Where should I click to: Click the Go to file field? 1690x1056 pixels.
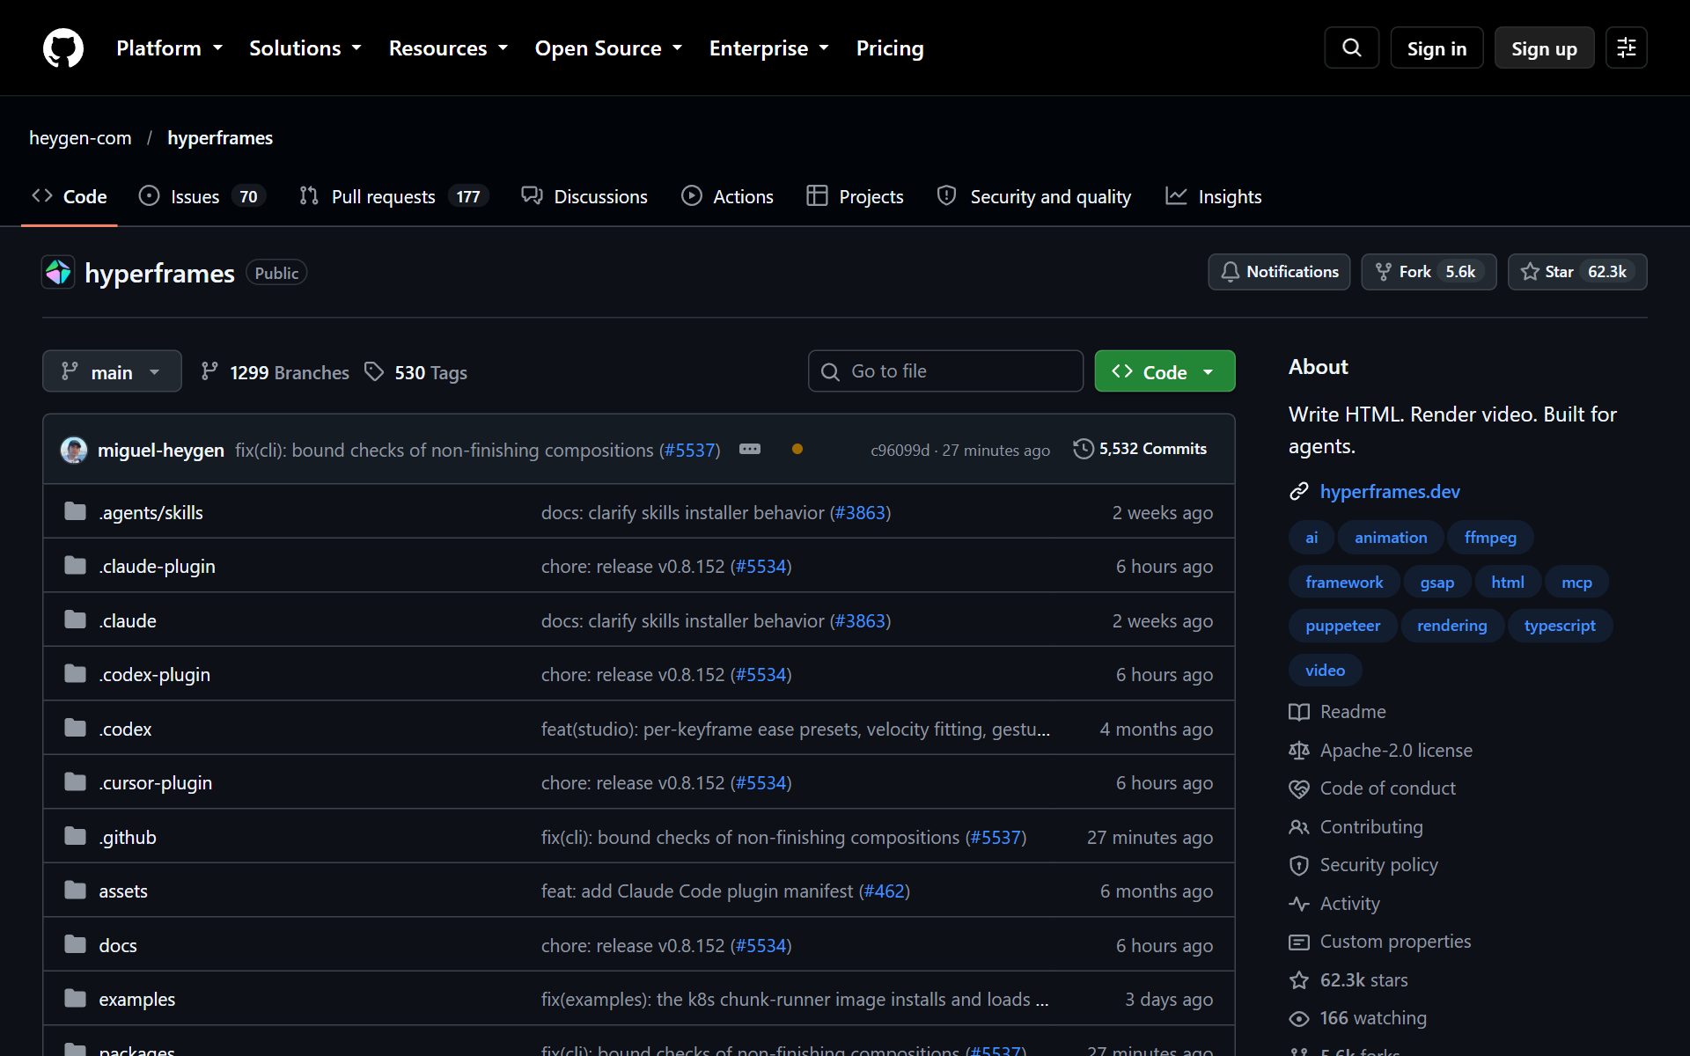(945, 371)
